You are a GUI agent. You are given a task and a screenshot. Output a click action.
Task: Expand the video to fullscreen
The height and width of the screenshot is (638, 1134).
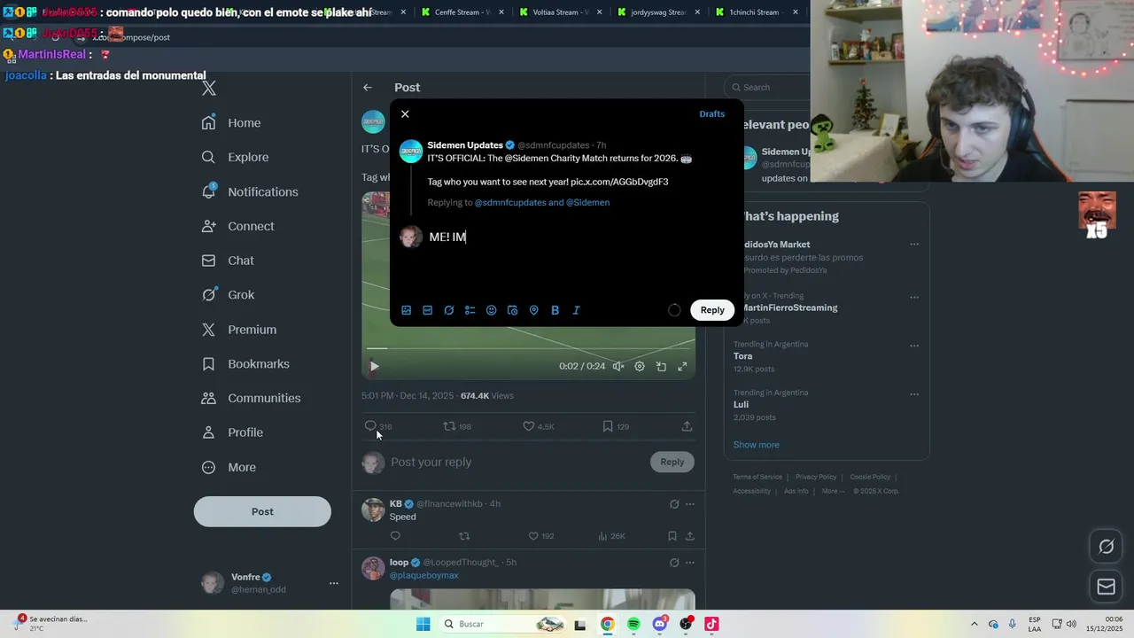coord(682,366)
